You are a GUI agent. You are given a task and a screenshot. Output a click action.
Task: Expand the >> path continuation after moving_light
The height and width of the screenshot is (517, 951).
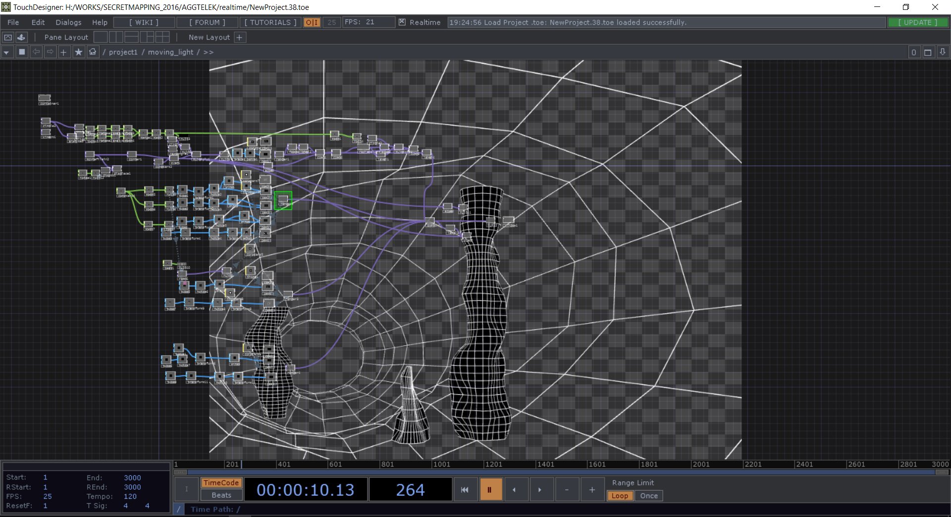click(x=209, y=52)
